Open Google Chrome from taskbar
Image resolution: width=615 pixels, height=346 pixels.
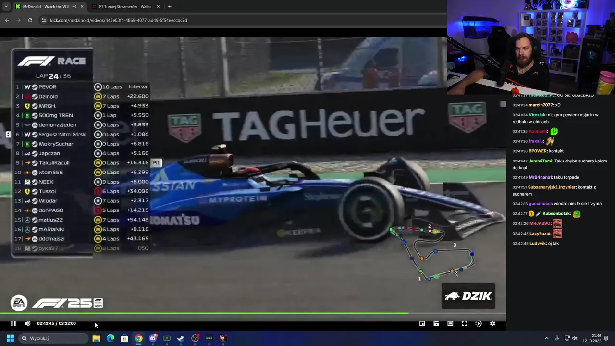click(138, 338)
